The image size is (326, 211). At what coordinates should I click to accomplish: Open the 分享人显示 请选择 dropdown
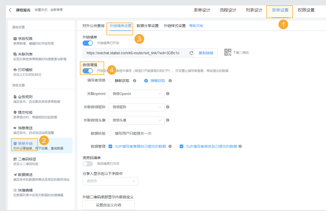point(110,181)
